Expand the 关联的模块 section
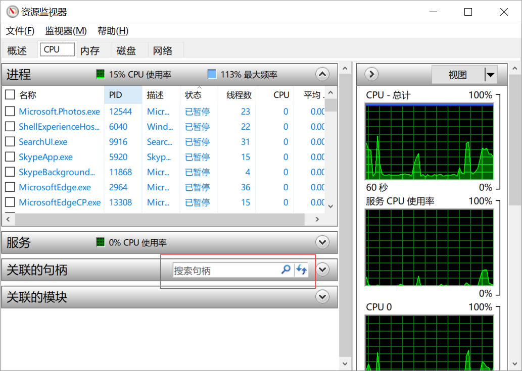This screenshot has width=522, height=371. [x=322, y=296]
